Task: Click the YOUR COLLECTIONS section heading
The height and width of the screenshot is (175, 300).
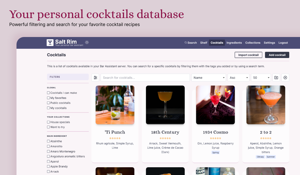Action: 58,117
